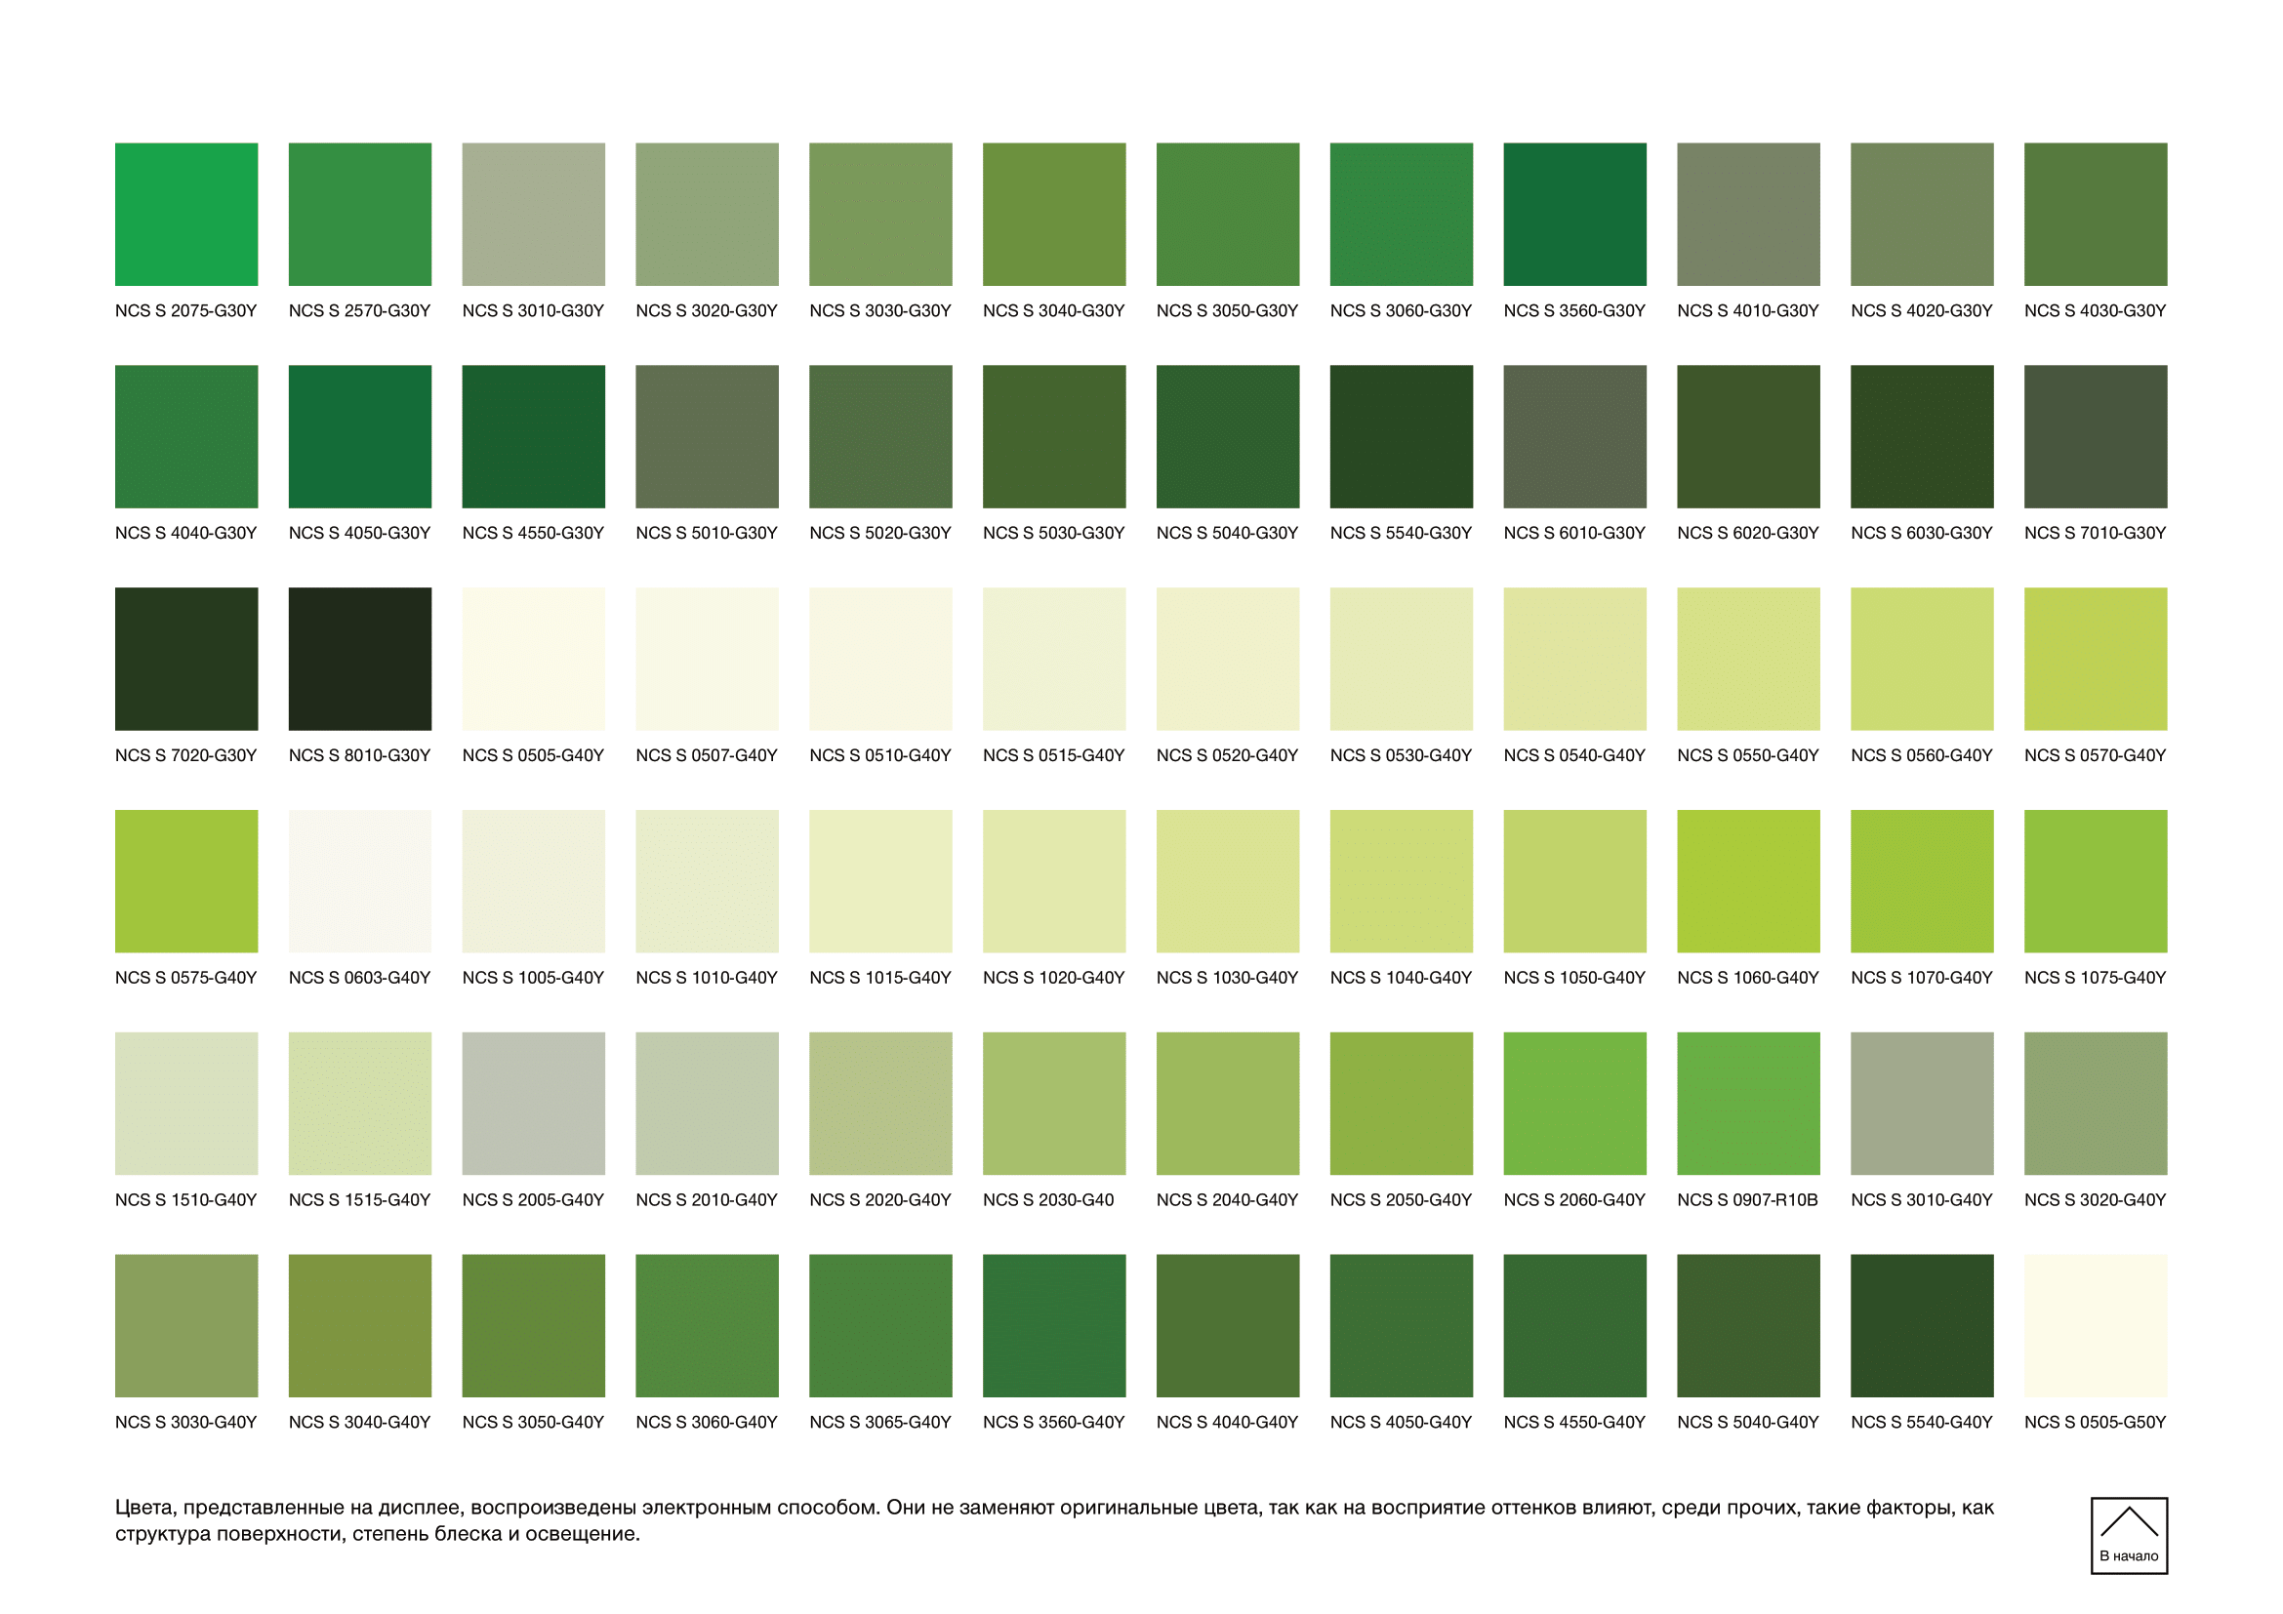
Task: Choose the NCS S 1075-G40Y swatch
Action: click(x=2096, y=881)
